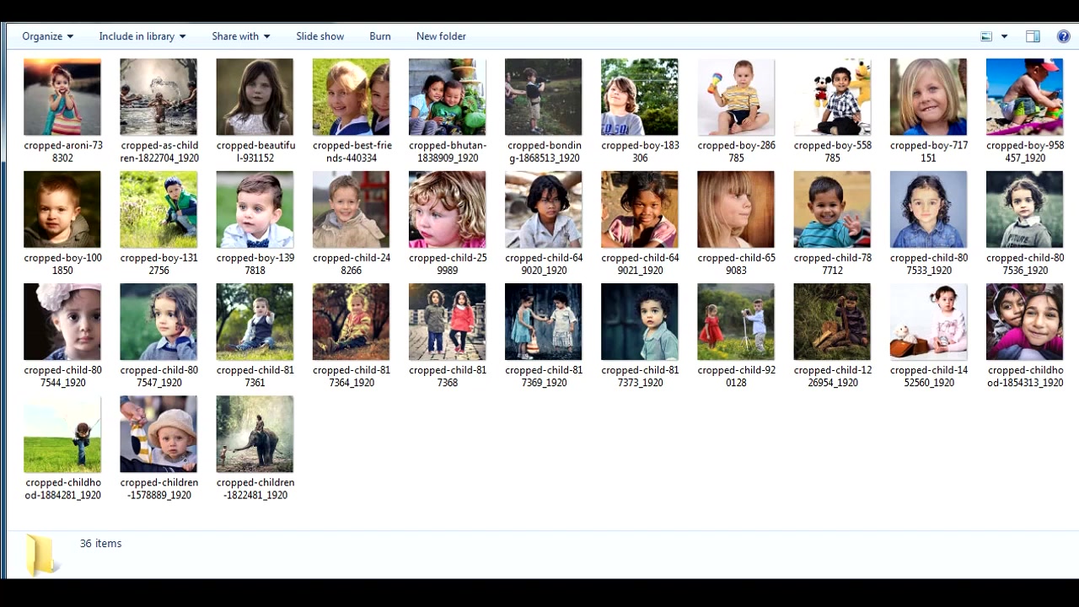Select thumbnail cropped-boy-558785

point(832,96)
